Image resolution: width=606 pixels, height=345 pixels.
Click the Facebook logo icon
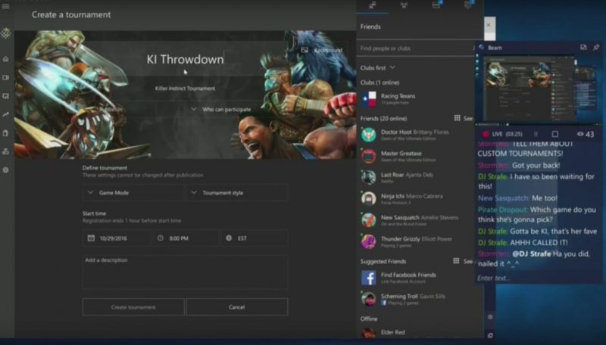(x=369, y=278)
